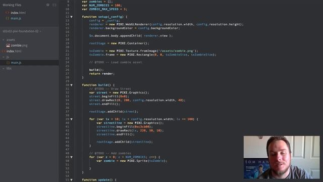Click the 'function update()' declaration

coord(99,180)
